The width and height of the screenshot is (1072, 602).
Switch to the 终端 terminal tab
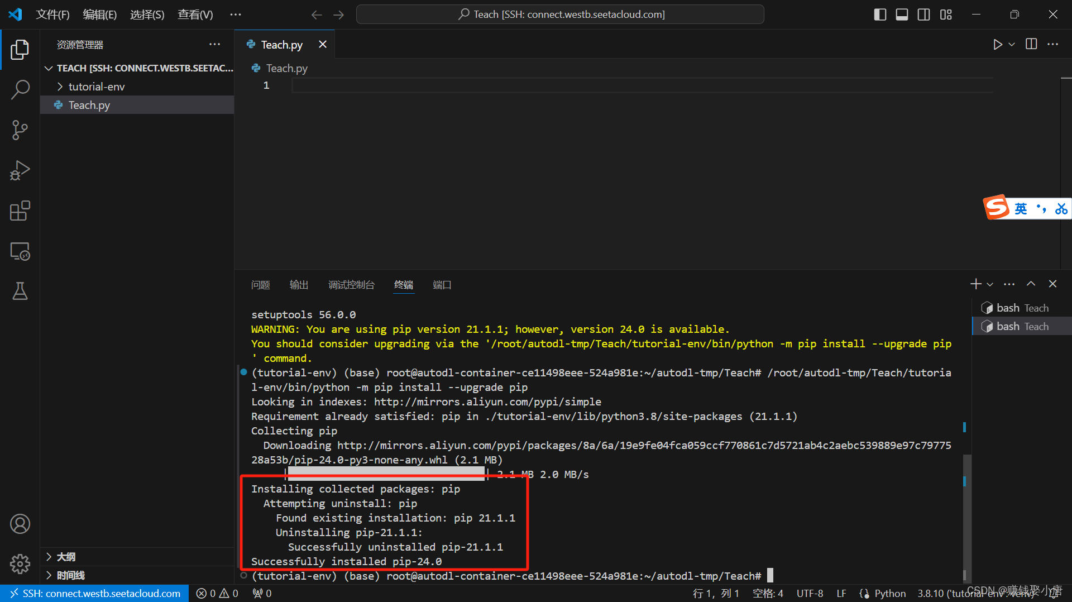click(x=404, y=285)
